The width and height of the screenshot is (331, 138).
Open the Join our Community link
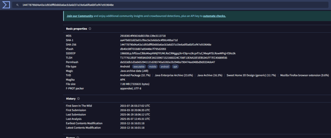tap(80, 16)
